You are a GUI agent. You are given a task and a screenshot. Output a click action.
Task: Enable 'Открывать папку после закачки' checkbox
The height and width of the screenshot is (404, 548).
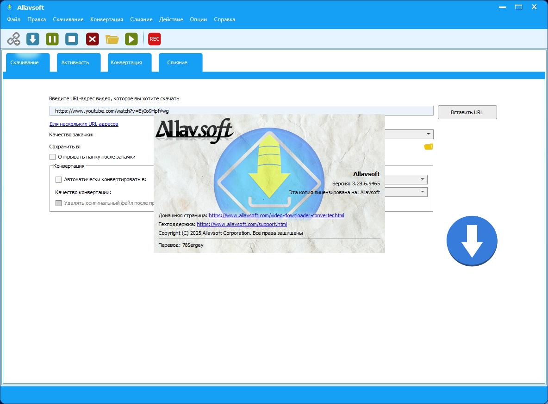52,157
